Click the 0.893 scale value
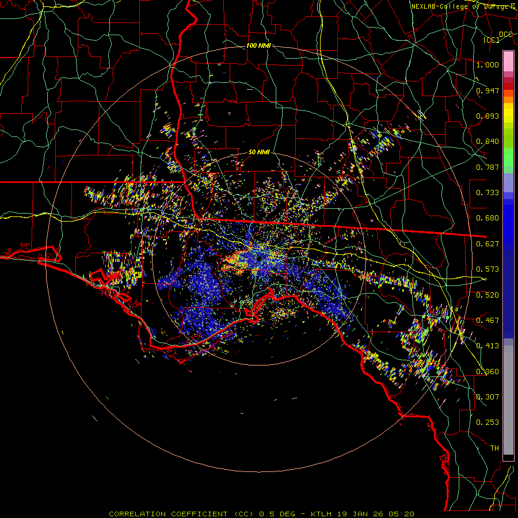Screen dimensions: 518x518 [487, 116]
